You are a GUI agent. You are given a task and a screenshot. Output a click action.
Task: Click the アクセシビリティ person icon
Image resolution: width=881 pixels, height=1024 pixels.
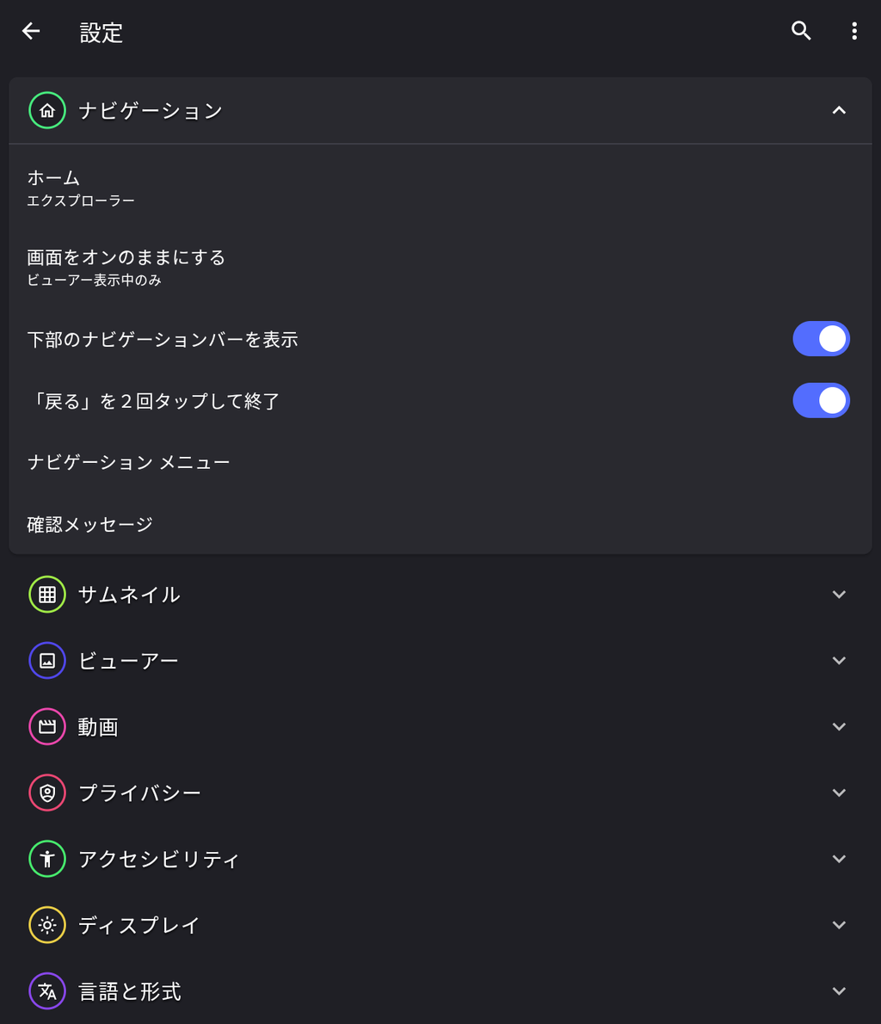[47, 859]
